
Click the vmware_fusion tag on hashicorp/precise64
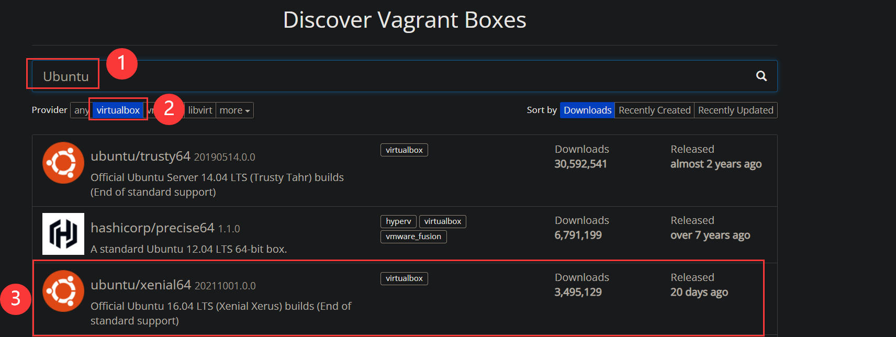click(x=413, y=237)
